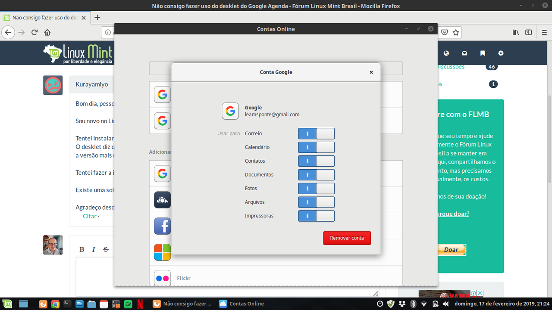This screenshot has width=552, height=310.
Task: Click the Remover conta button
Action: point(347,238)
